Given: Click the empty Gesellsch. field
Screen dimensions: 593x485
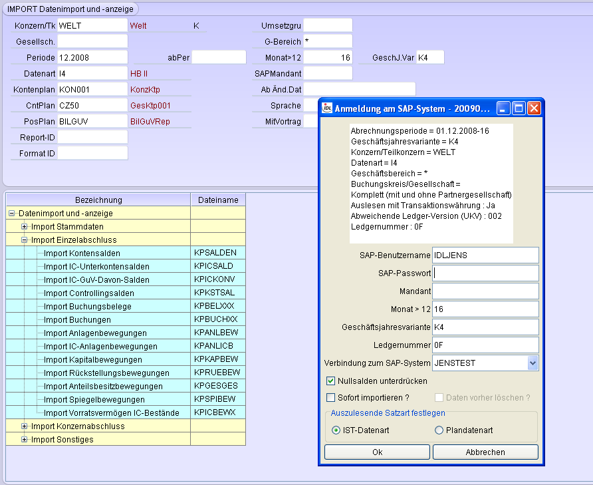Looking at the screenshot, I should pos(92,41).
